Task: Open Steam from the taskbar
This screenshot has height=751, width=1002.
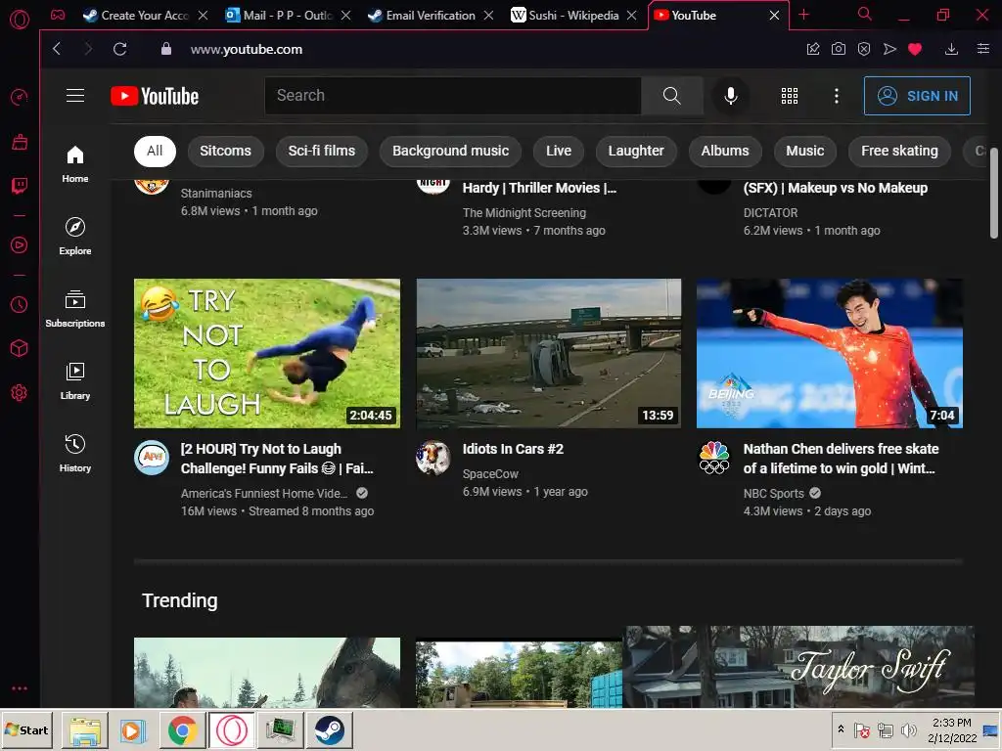Action: [x=329, y=729]
